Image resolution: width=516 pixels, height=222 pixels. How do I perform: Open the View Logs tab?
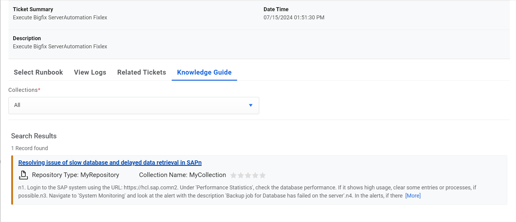pos(90,72)
